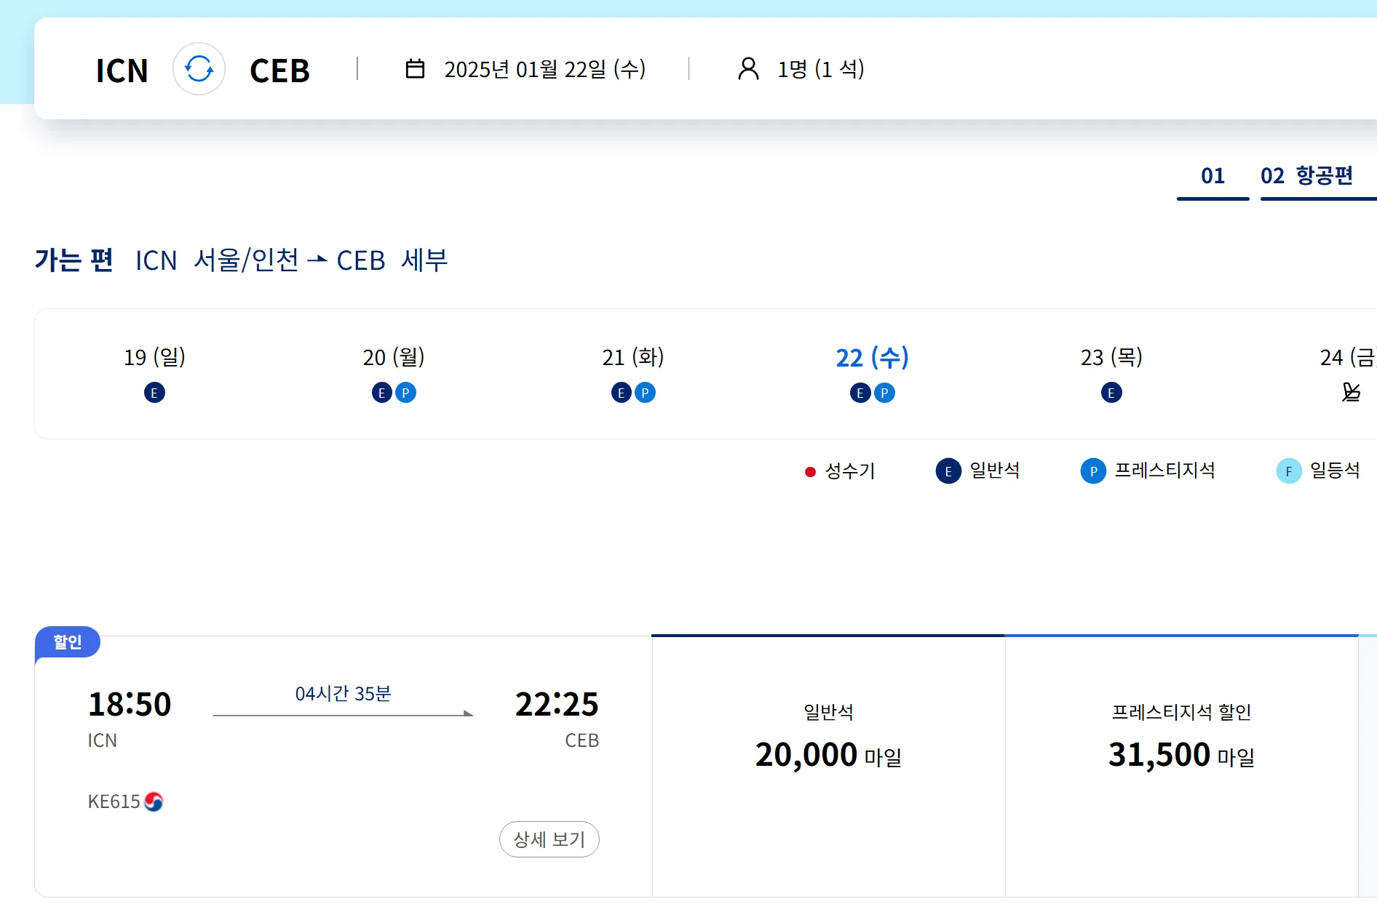Click the Korean Air logo beside KE615

pyautogui.click(x=154, y=801)
